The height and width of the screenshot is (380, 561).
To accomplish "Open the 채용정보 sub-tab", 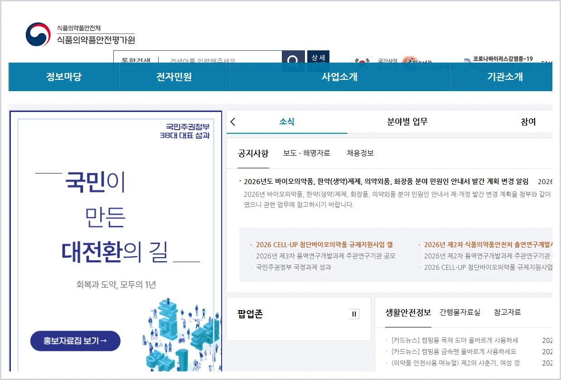I will click(360, 153).
